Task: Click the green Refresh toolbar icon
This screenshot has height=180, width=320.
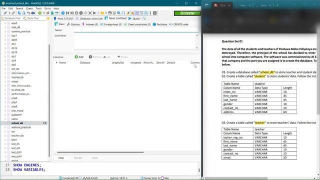Action: [40, 13]
